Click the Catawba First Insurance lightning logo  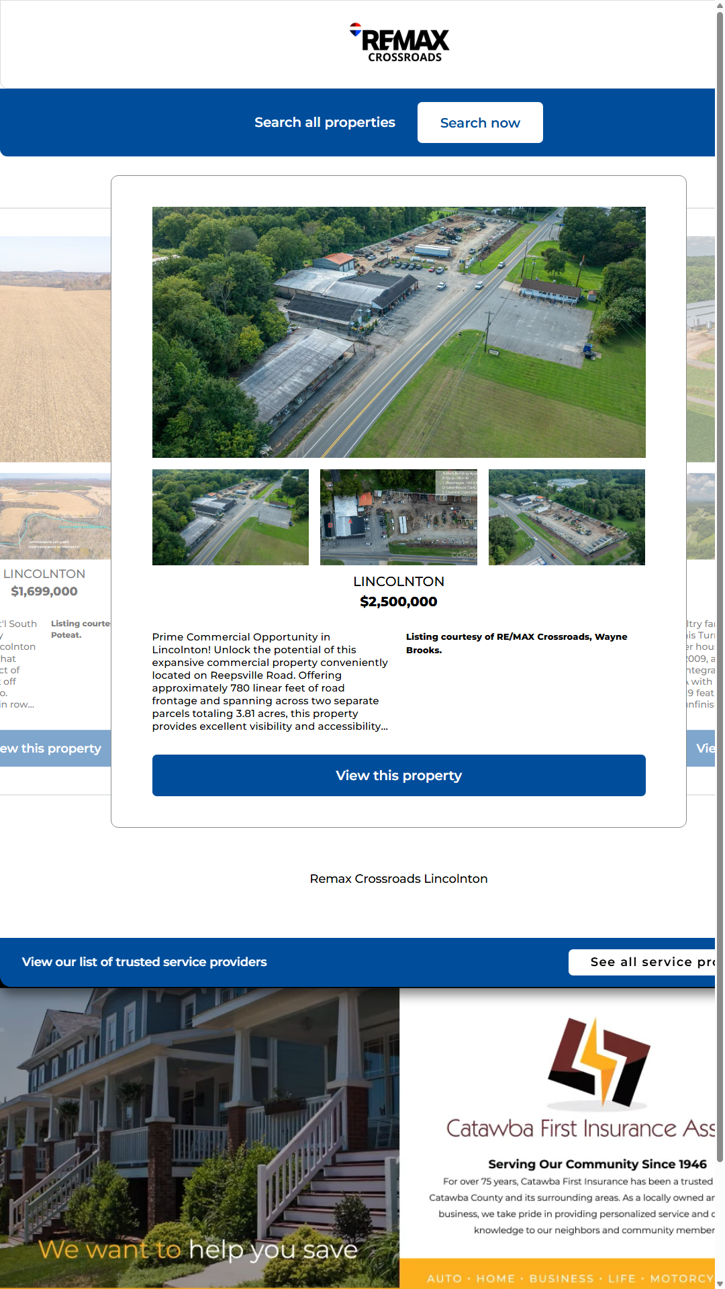(598, 1061)
